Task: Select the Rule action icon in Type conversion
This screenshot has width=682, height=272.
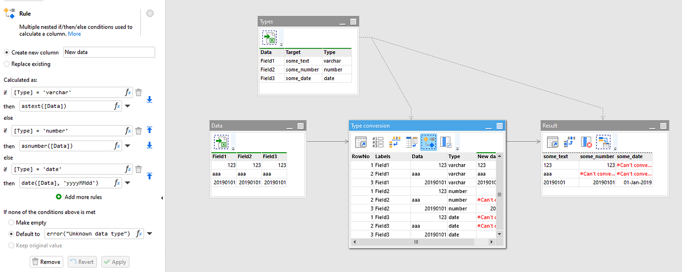Action: click(x=428, y=142)
